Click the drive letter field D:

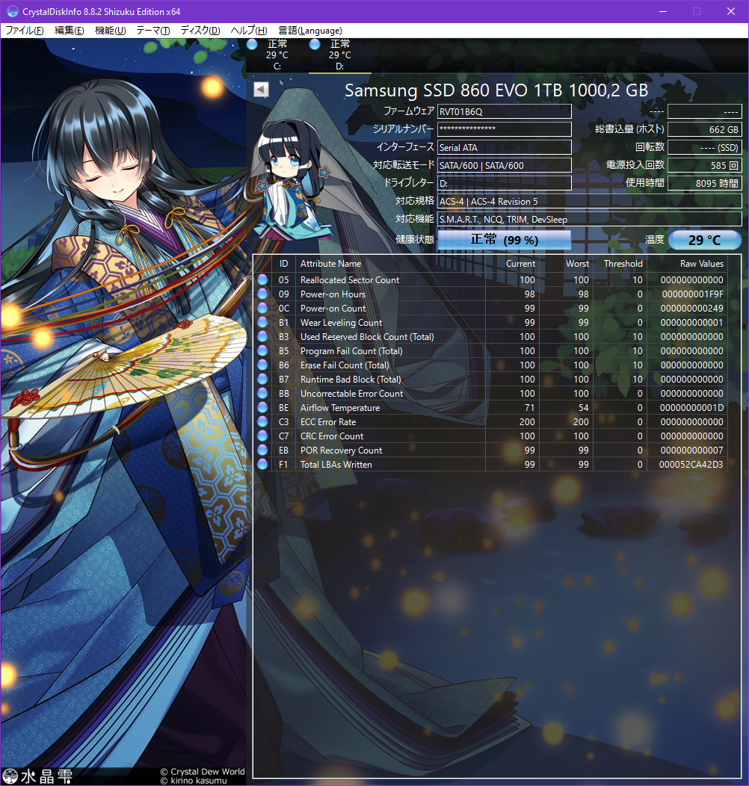pyautogui.click(x=504, y=184)
